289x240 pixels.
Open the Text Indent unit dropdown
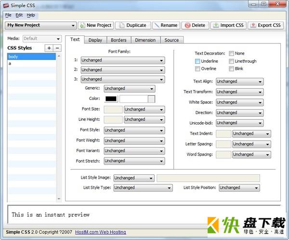pos(251,134)
